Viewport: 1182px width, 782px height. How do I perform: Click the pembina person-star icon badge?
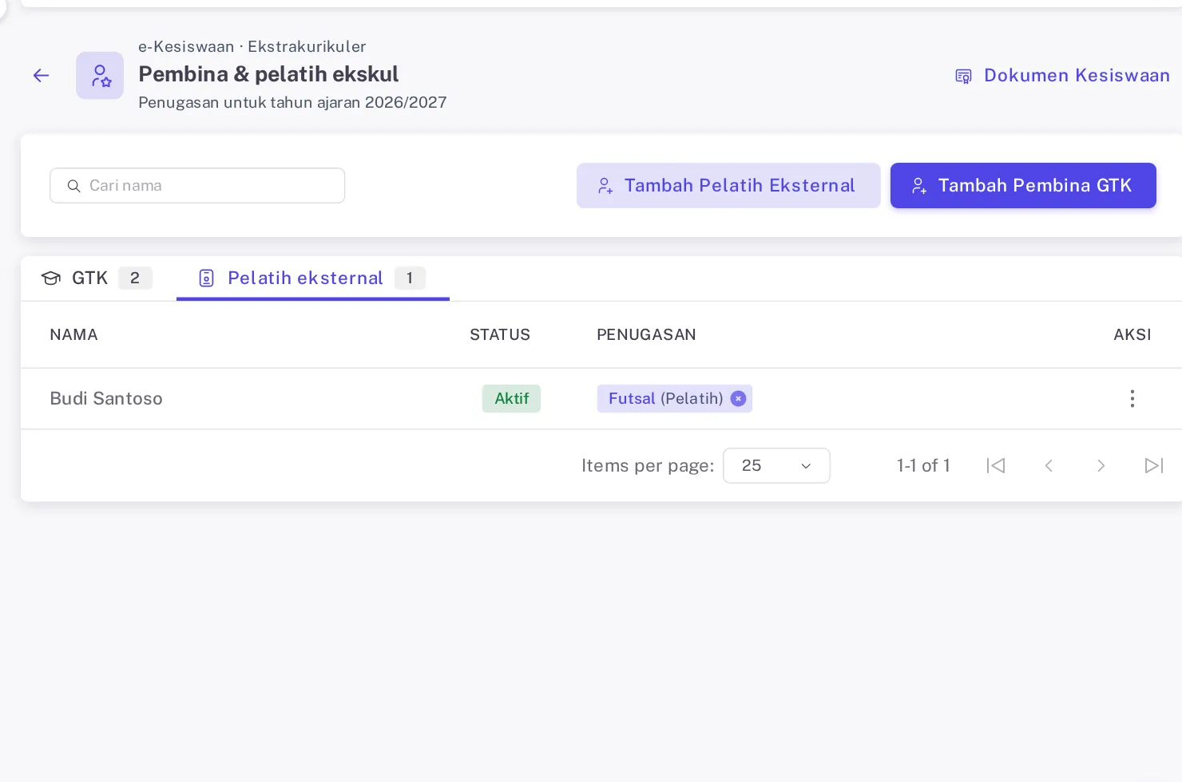pyautogui.click(x=100, y=76)
